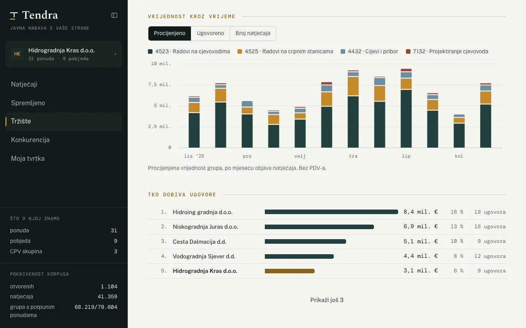Expand the list with Prikaži još 3
Screen dimensions: 526x328
[327, 300]
